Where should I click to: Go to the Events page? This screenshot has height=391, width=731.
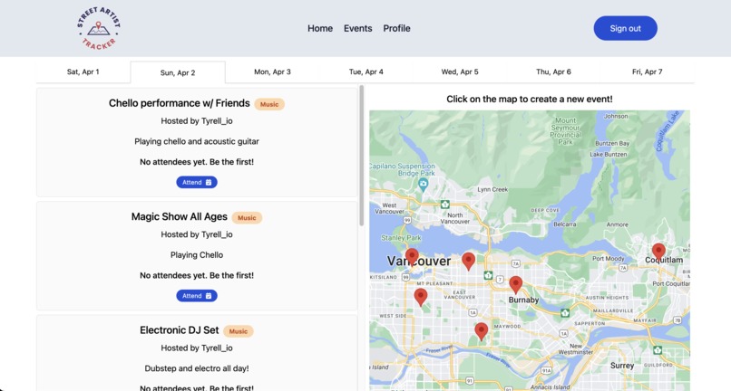(x=357, y=28)
